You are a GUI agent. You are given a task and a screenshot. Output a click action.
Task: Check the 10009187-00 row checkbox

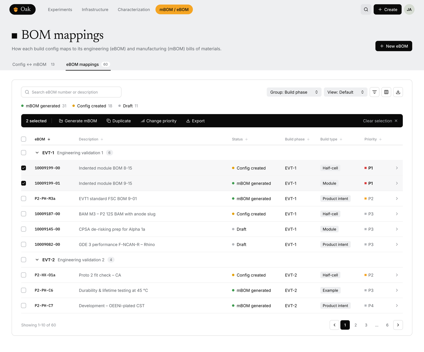pyautogui.click(x=24, y=214)
